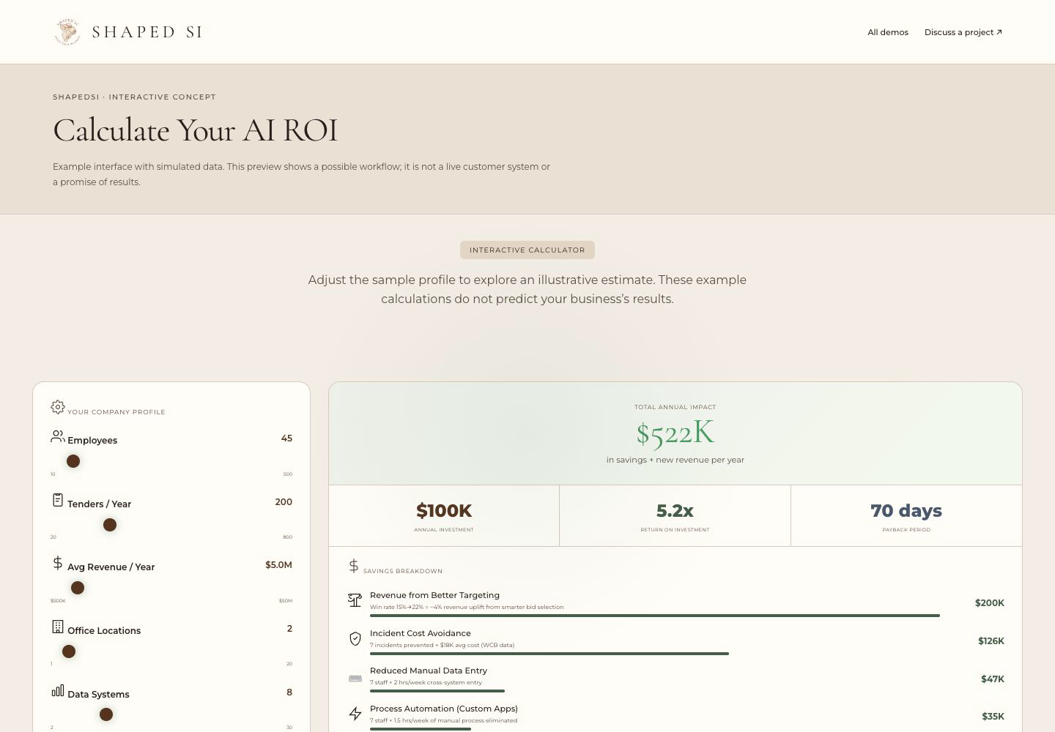
Task: Click the Data Systems value 8
Action: coord(289,692)
